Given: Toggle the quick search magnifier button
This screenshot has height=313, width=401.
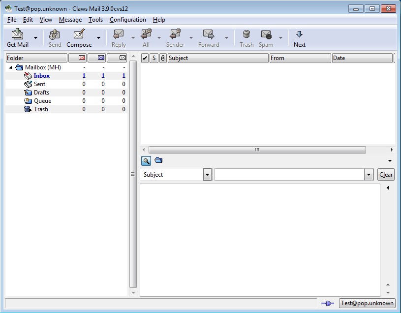Looking at the screenshot, I should click(146, 161).
